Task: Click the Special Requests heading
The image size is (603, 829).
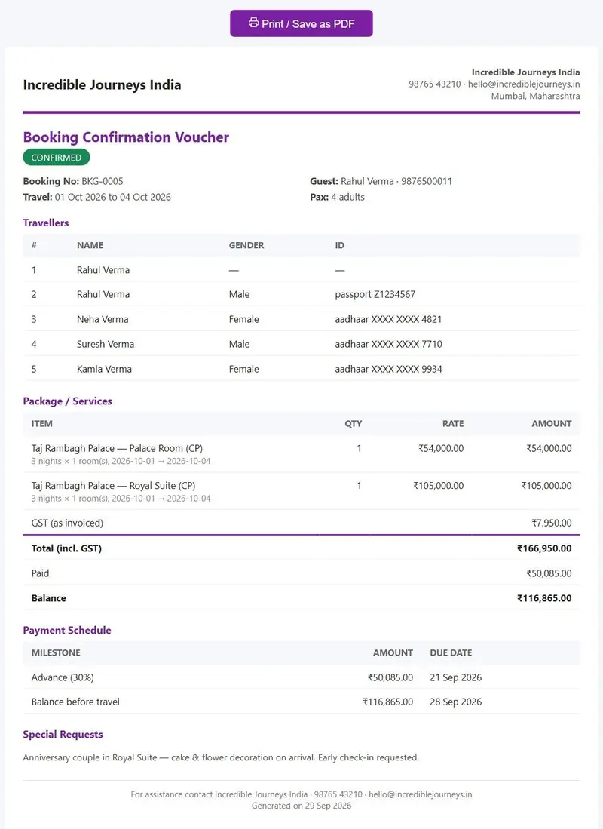Action: tap(63, 735)
